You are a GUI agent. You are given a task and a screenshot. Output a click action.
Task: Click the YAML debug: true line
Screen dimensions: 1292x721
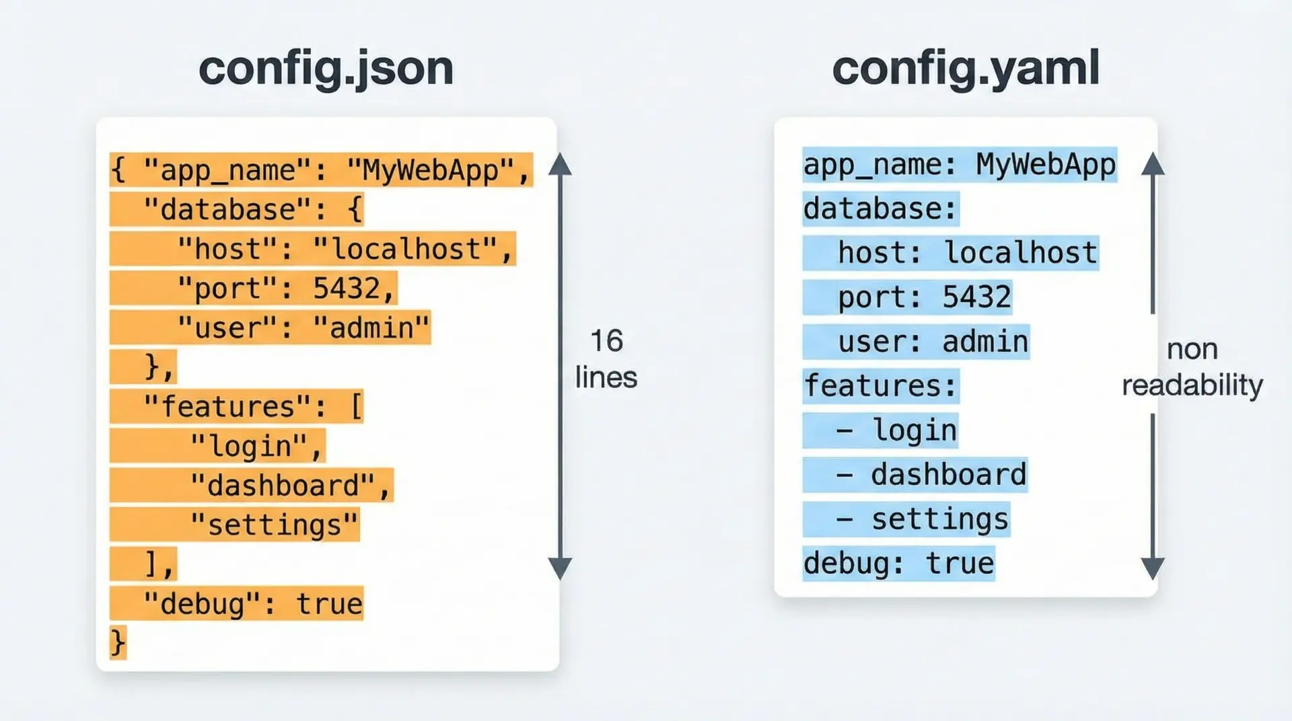point(898,564)
